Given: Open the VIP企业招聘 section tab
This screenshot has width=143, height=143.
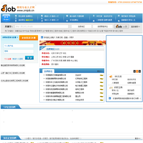Looking at the screenshot, I should (10, 107).
